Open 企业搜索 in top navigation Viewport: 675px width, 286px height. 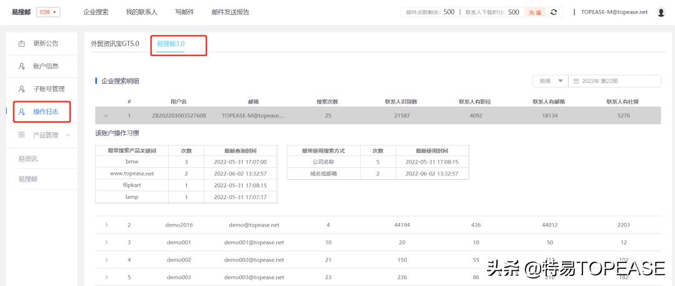(x=96, y=12)
